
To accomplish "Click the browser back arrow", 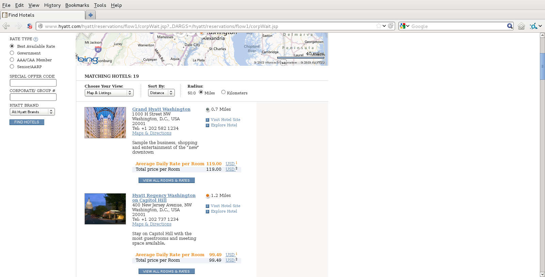I will coord(6,26).
